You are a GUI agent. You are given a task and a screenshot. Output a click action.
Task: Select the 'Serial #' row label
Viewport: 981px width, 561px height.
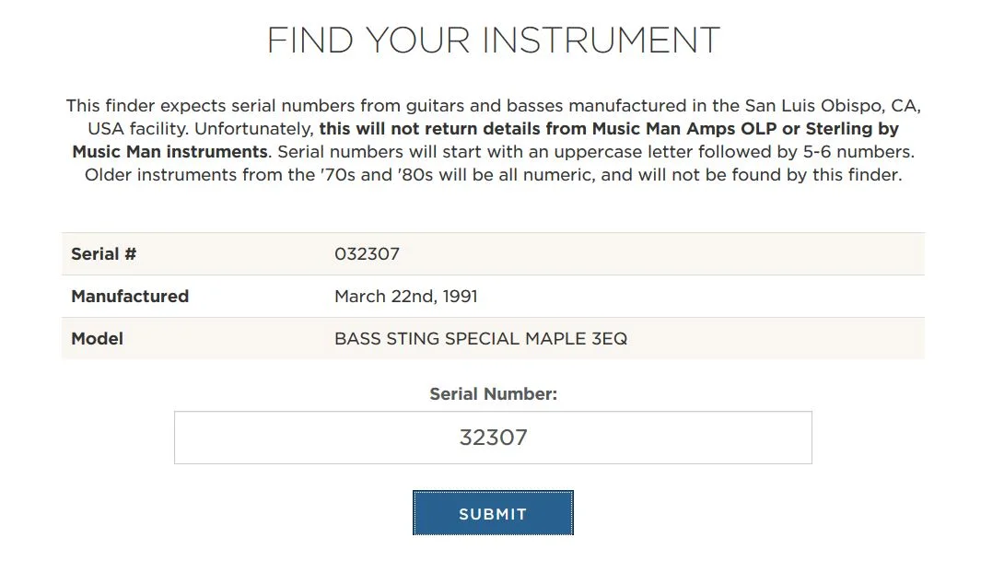103,253
